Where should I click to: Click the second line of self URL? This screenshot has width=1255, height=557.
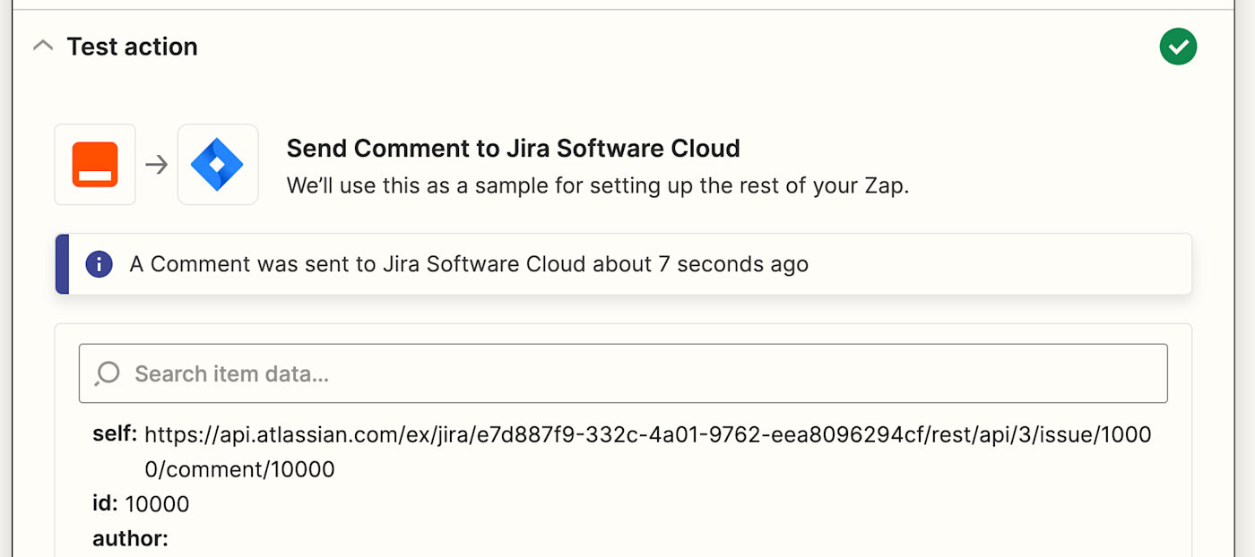[x=239, y=469]
